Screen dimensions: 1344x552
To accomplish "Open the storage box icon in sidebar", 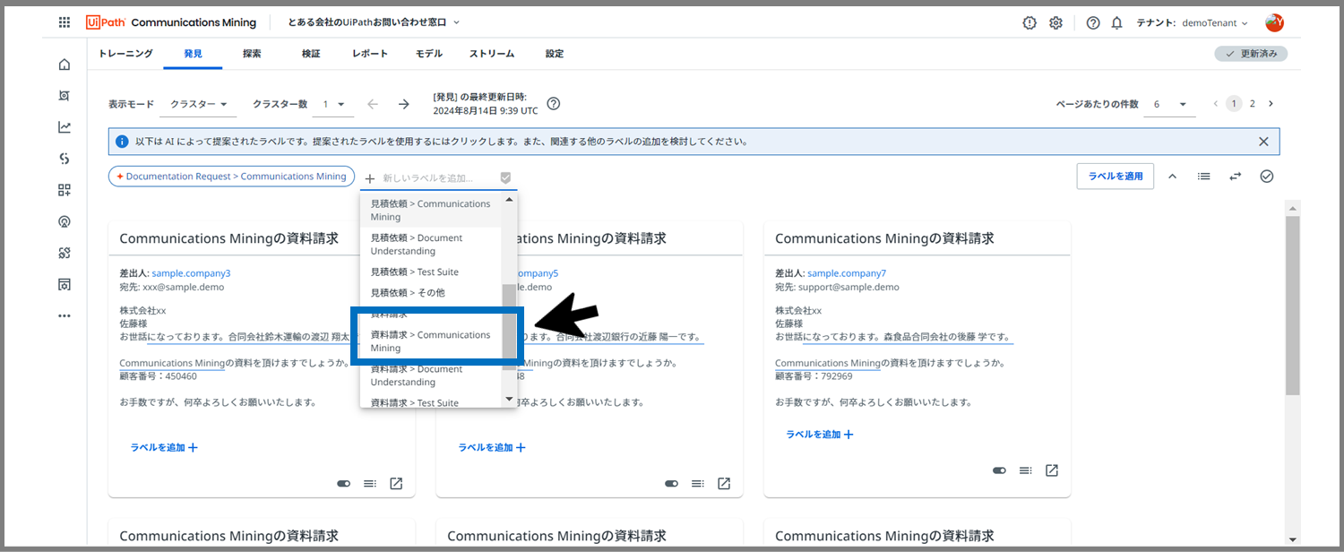I will [65, 284].
